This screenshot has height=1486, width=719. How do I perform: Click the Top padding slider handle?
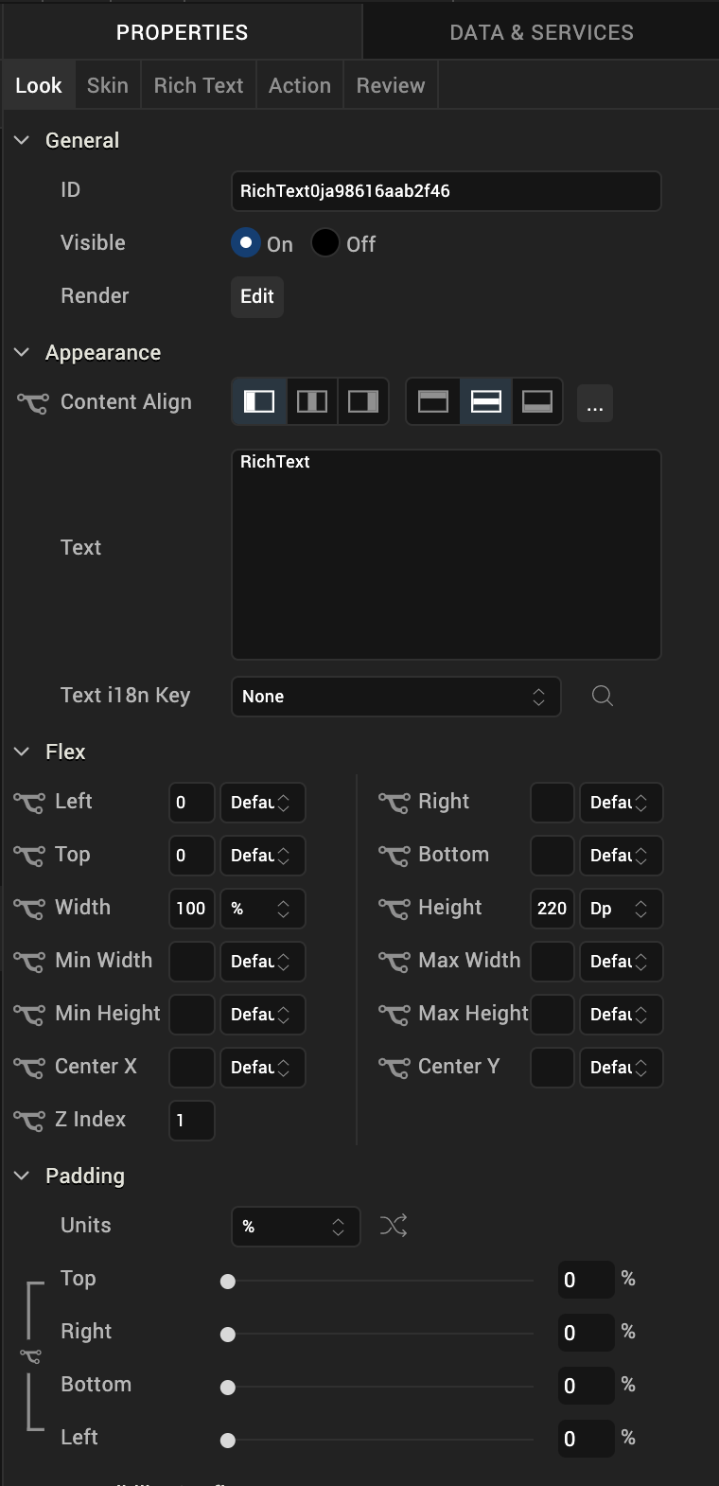pos(228,1282)
